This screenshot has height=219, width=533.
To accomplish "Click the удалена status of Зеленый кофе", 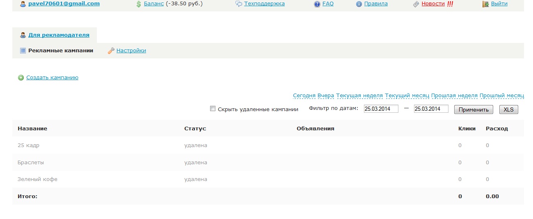I will click(x=196, y=179).
